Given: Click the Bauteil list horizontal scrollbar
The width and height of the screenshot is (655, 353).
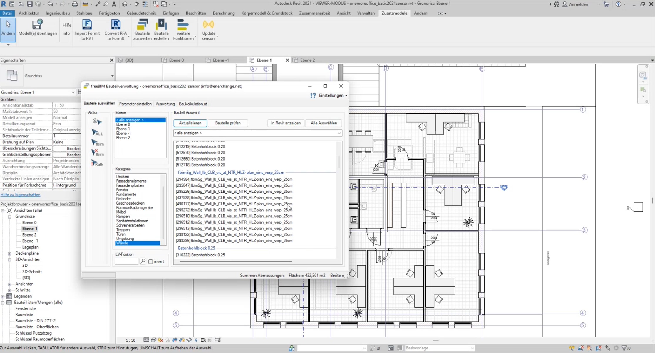Looking at the screenshot, I should point(235,261).
